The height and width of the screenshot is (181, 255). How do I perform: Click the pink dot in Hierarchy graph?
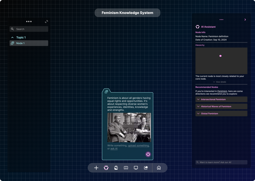[220, 56]
